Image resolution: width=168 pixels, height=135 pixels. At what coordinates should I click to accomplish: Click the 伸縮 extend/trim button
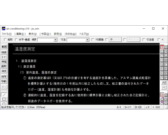[x=4, y=62]
